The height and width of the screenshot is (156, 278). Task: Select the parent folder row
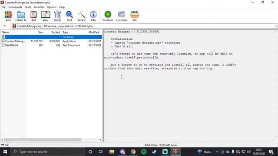(51, 37)
